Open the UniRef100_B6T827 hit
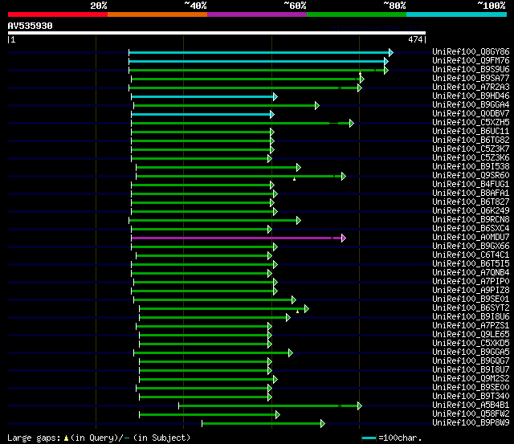514x444 pixels. [471, 202]
